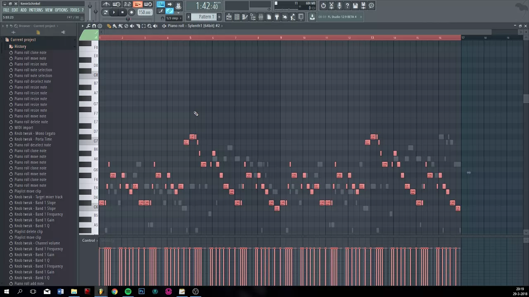Toggle loop recording
This screenshot has height=297, width=529.
click(148, 5)
